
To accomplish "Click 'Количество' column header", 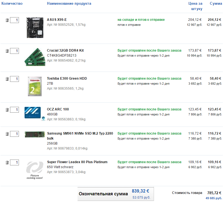I will point(12,4).
